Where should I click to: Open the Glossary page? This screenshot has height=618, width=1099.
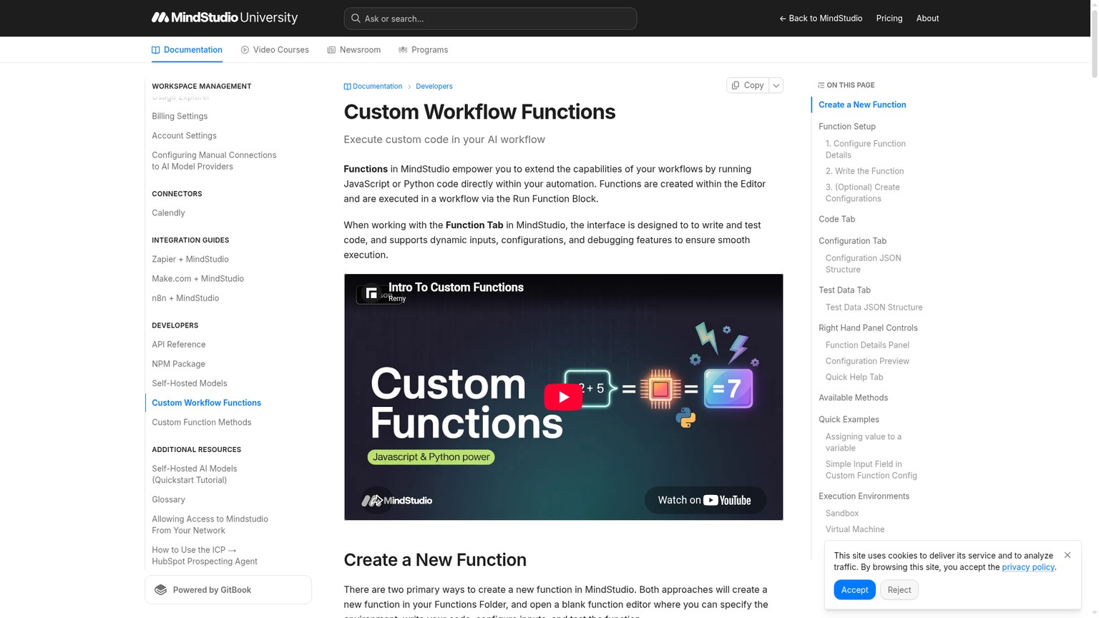pyautogui.click(x=168, y=500)
